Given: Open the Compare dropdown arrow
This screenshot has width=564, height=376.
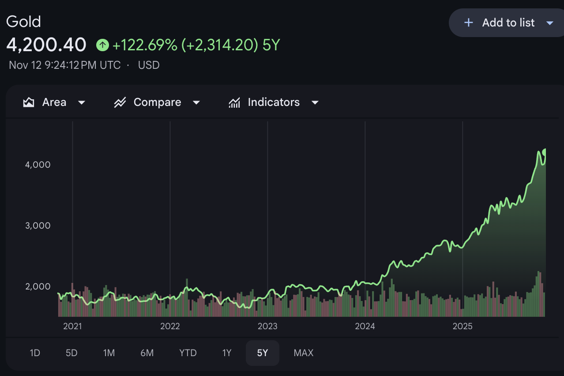Looking at the screenshot, I should (x=196, y=102).
